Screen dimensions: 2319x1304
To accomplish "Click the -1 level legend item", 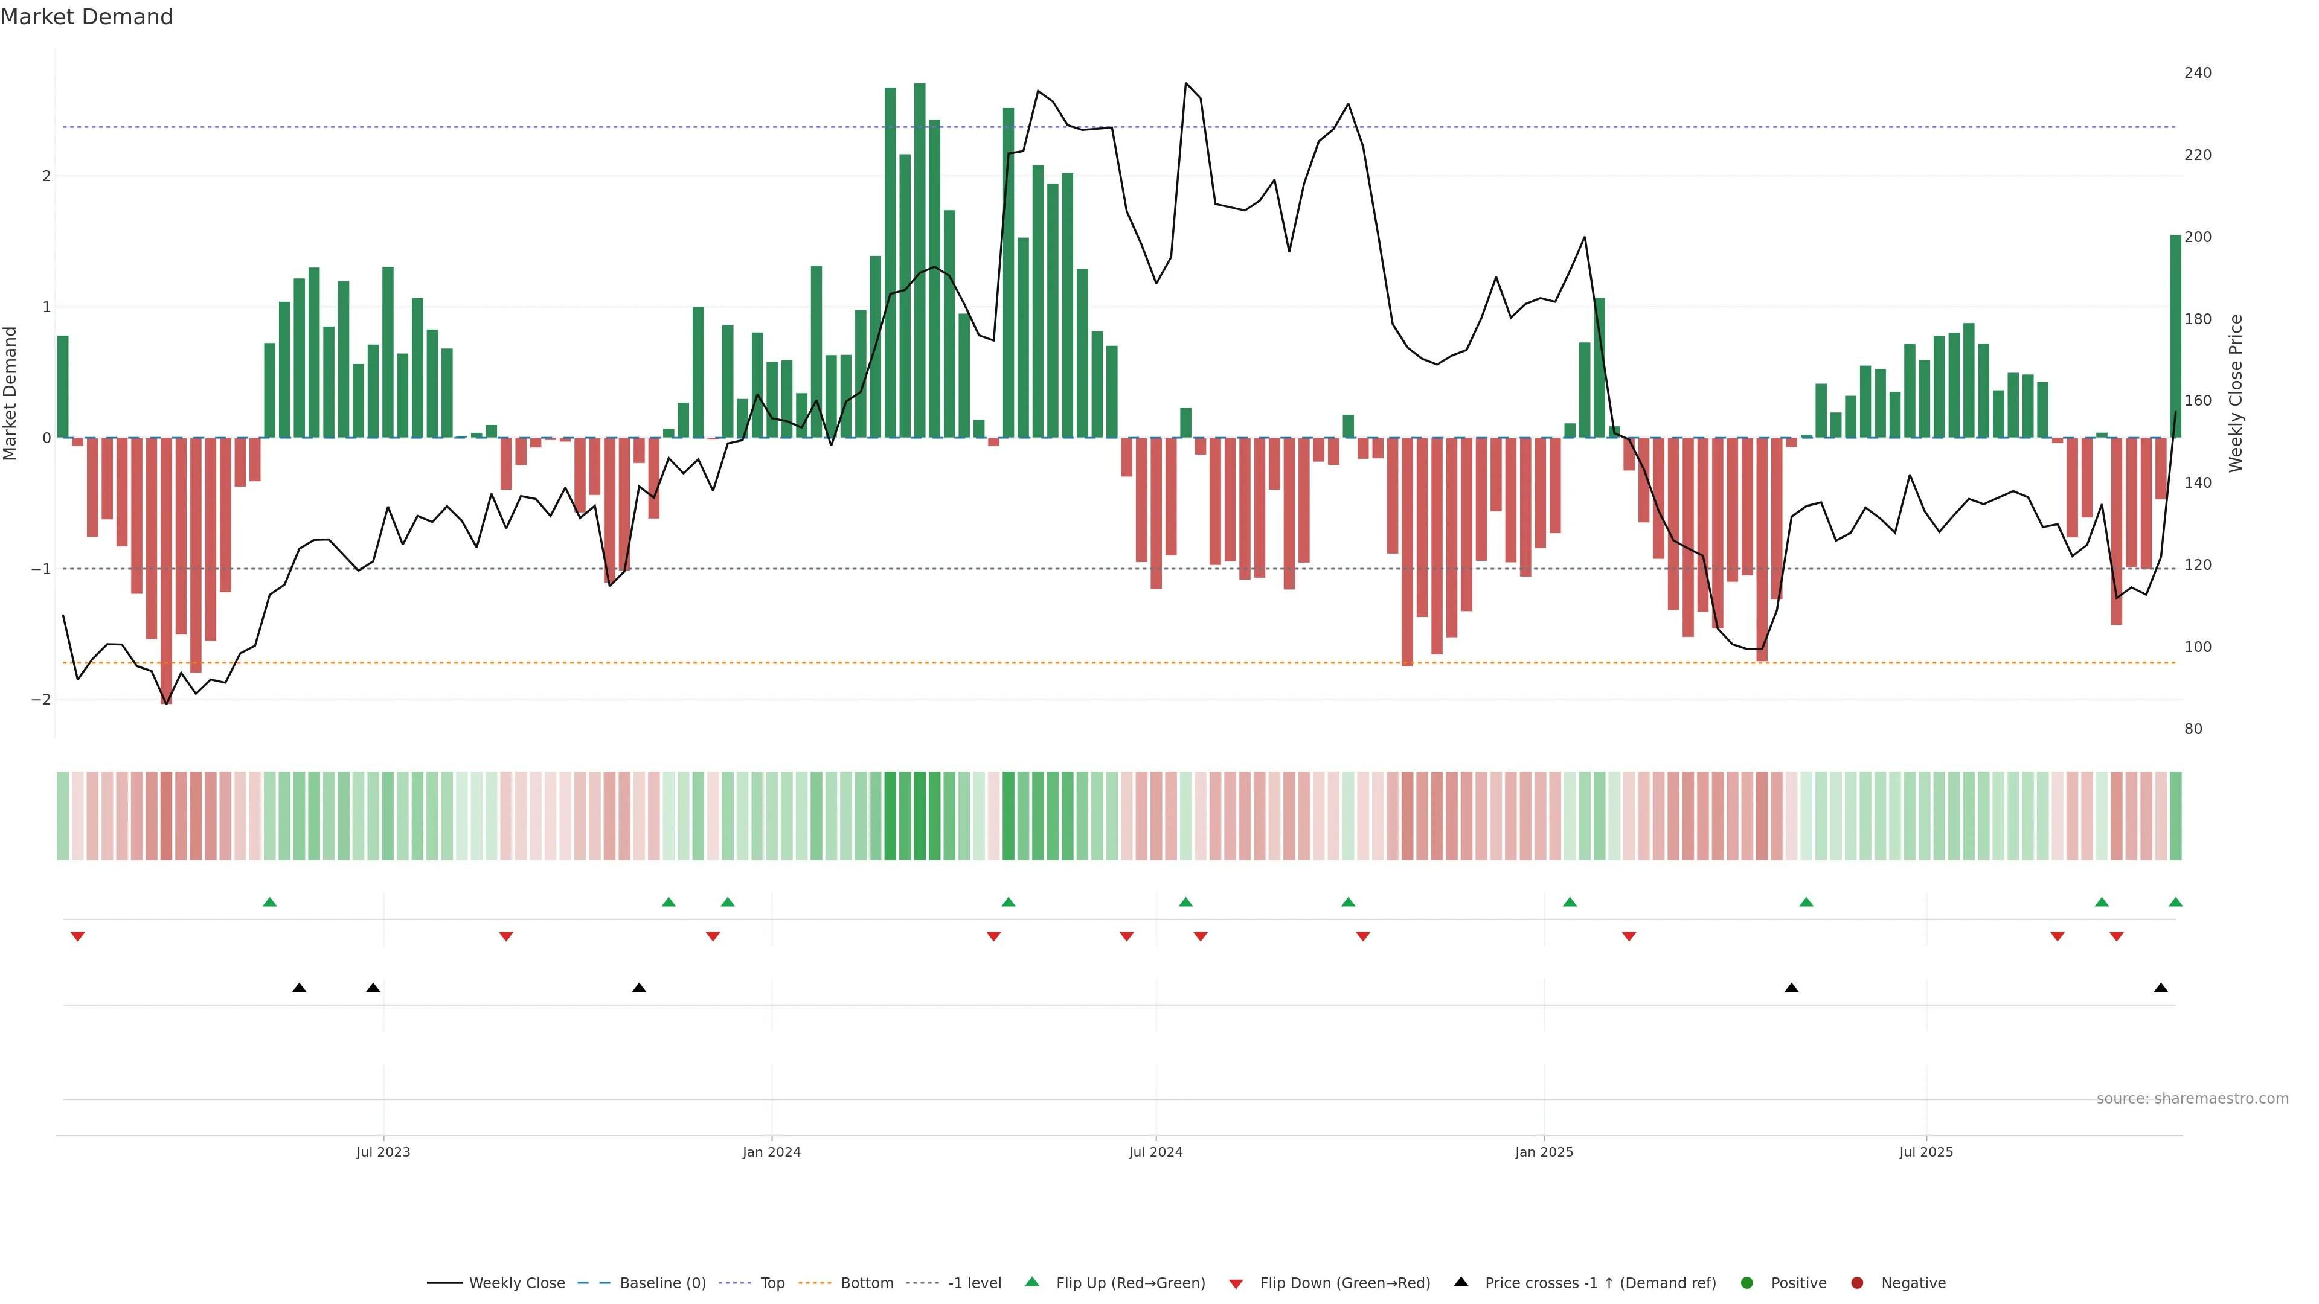I will tap(974, 1283).
